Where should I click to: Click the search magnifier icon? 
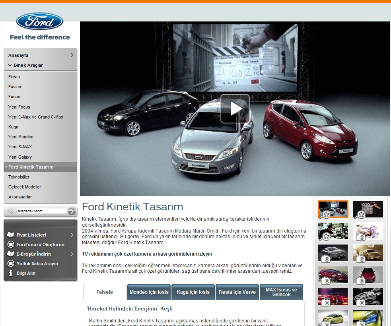click(11, 211)
